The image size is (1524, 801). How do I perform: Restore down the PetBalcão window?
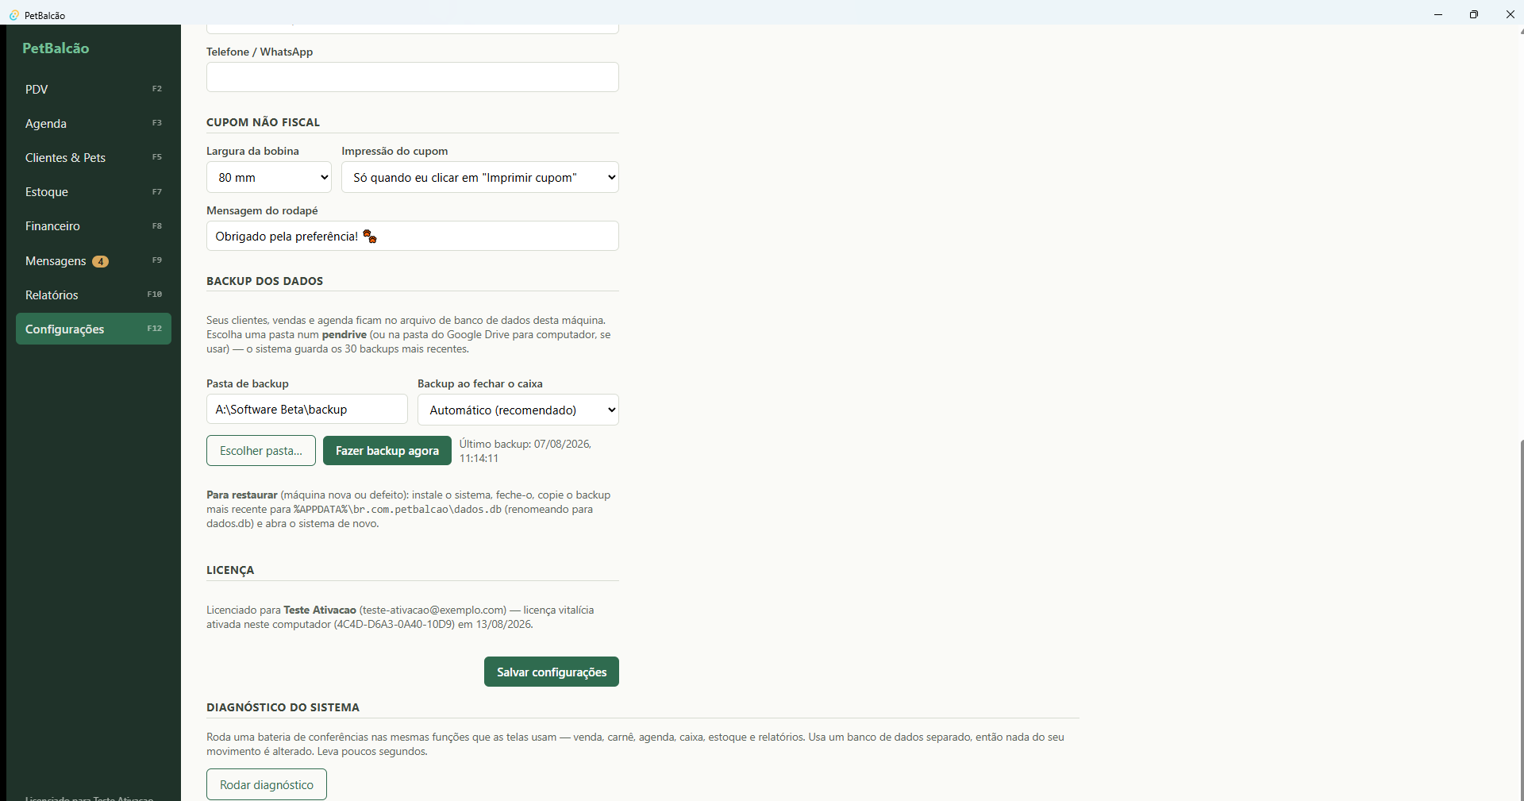coord(1474,14)
